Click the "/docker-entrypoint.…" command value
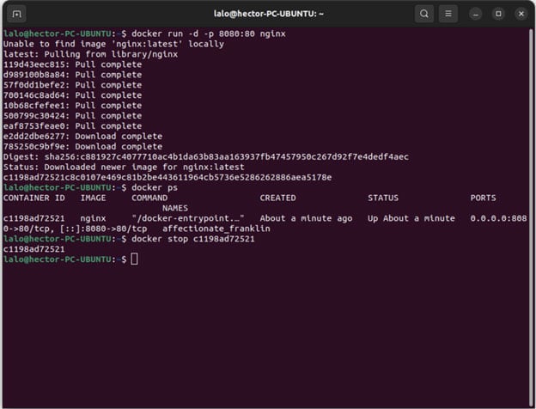This screenshot has width=536, height=409. click(x=188, y=218)
